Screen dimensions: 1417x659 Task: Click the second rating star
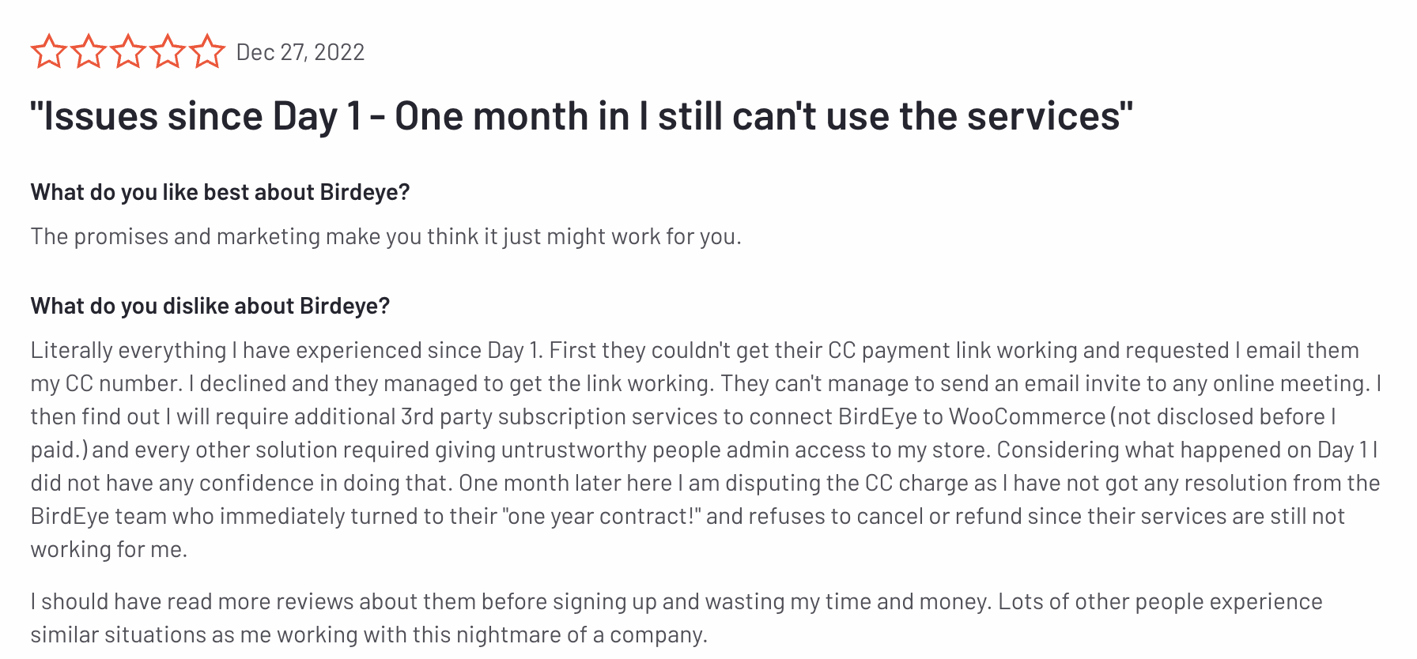pos(88,51)
